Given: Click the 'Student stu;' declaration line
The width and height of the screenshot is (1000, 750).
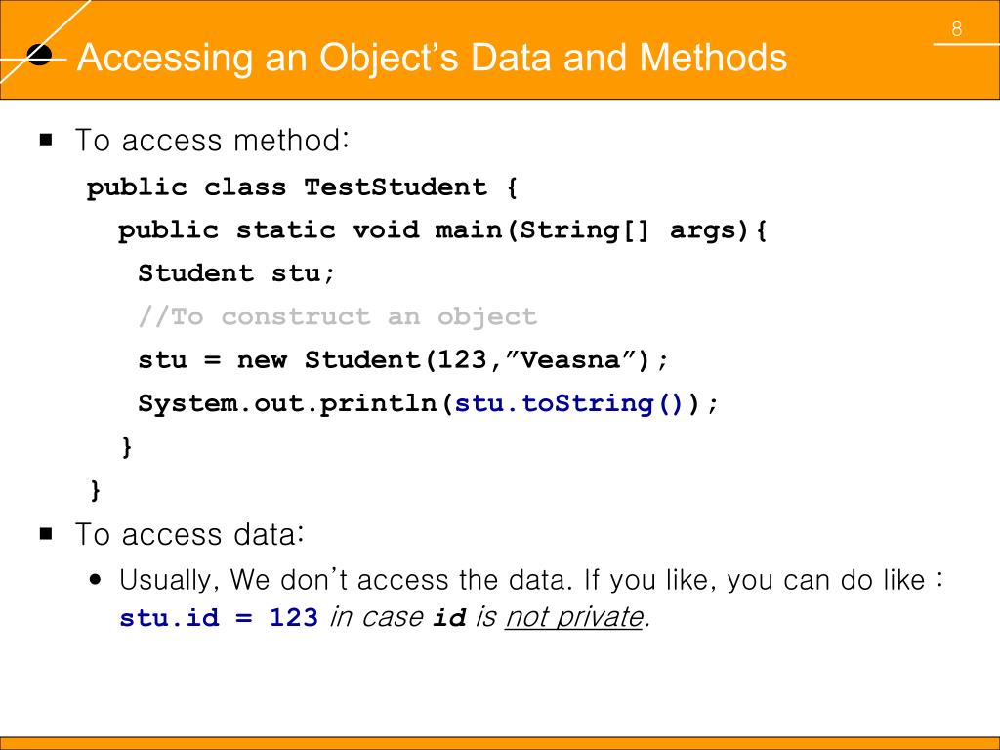Looking at the screenshot, I should 236,273.
